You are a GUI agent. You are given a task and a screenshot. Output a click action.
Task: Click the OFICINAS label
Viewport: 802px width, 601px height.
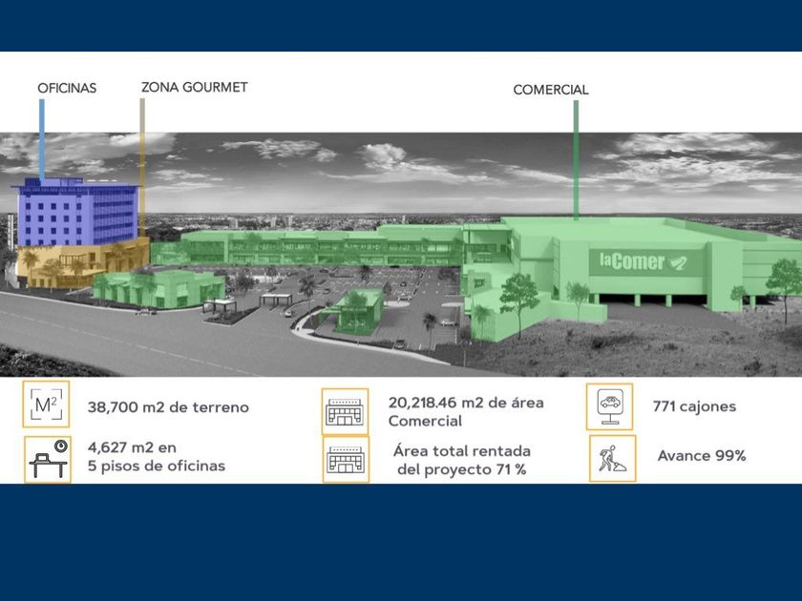coord(67,88)
